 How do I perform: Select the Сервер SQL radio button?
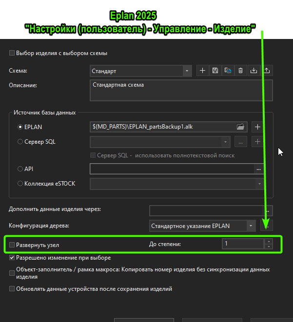click(x=20, y=142)
